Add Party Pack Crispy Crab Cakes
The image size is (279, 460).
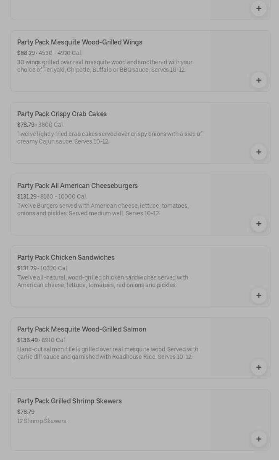tap(258, 152)
